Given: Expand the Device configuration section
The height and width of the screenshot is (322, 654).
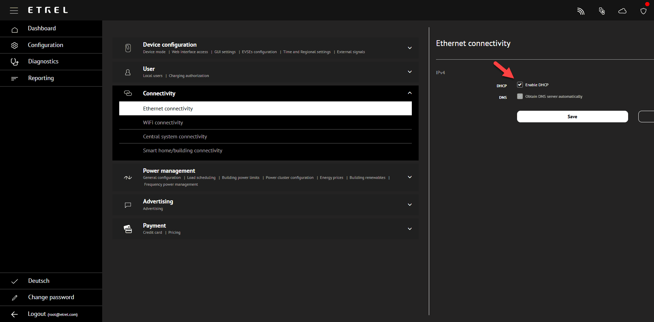Looking at the screenshot, I should [x=409, y=48].
